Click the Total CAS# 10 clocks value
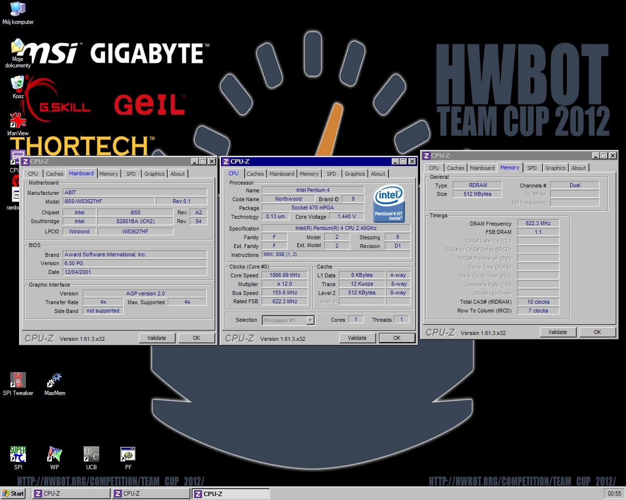The width and height of the screenshot is (626, 500). click(538, 302)
